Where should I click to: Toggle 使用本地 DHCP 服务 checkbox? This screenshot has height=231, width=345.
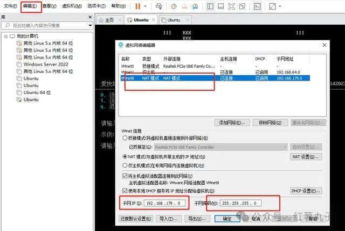(x=125, y=191)
